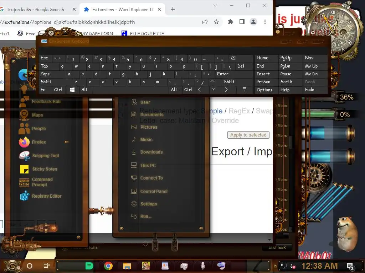365x273 pixels.
Task: Click the Enter key on On-Screen Keyboard
Action: [x=234, y=74]
